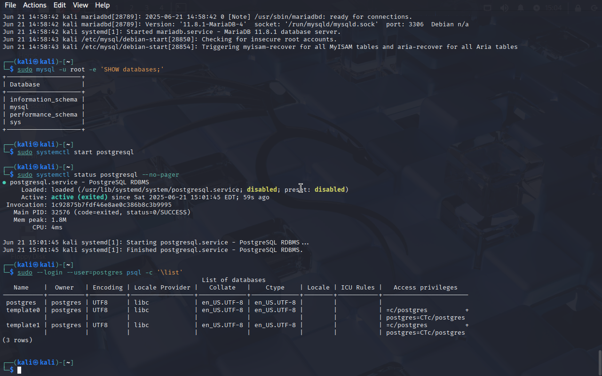602x376 pixels.
Task: Click the 'Encoding' column header
Action: point(108,288)
